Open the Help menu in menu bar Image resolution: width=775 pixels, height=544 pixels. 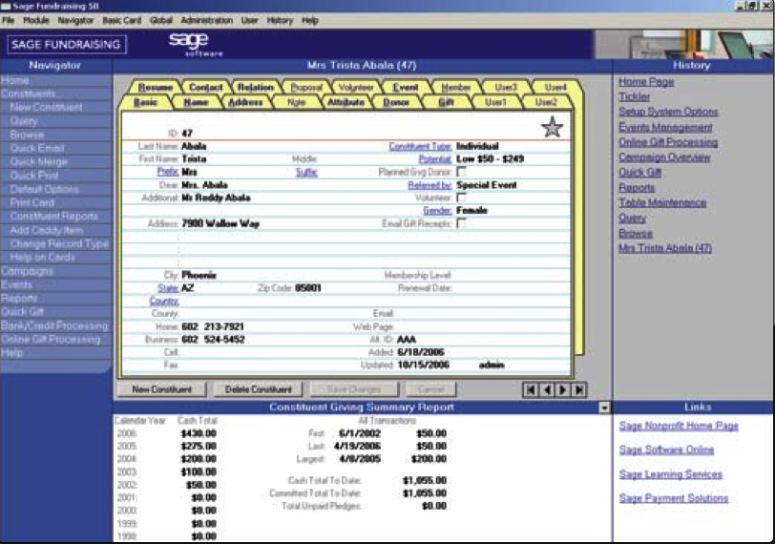pyautogui.click(x=310, y=20)
